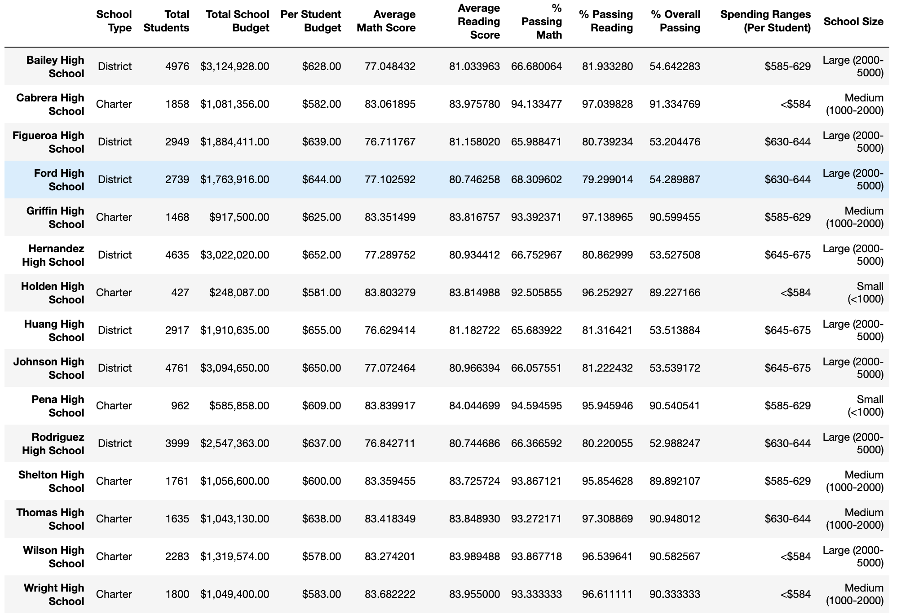
Task: Click the Charter cell for Pena High School
Action: (114, 406)
